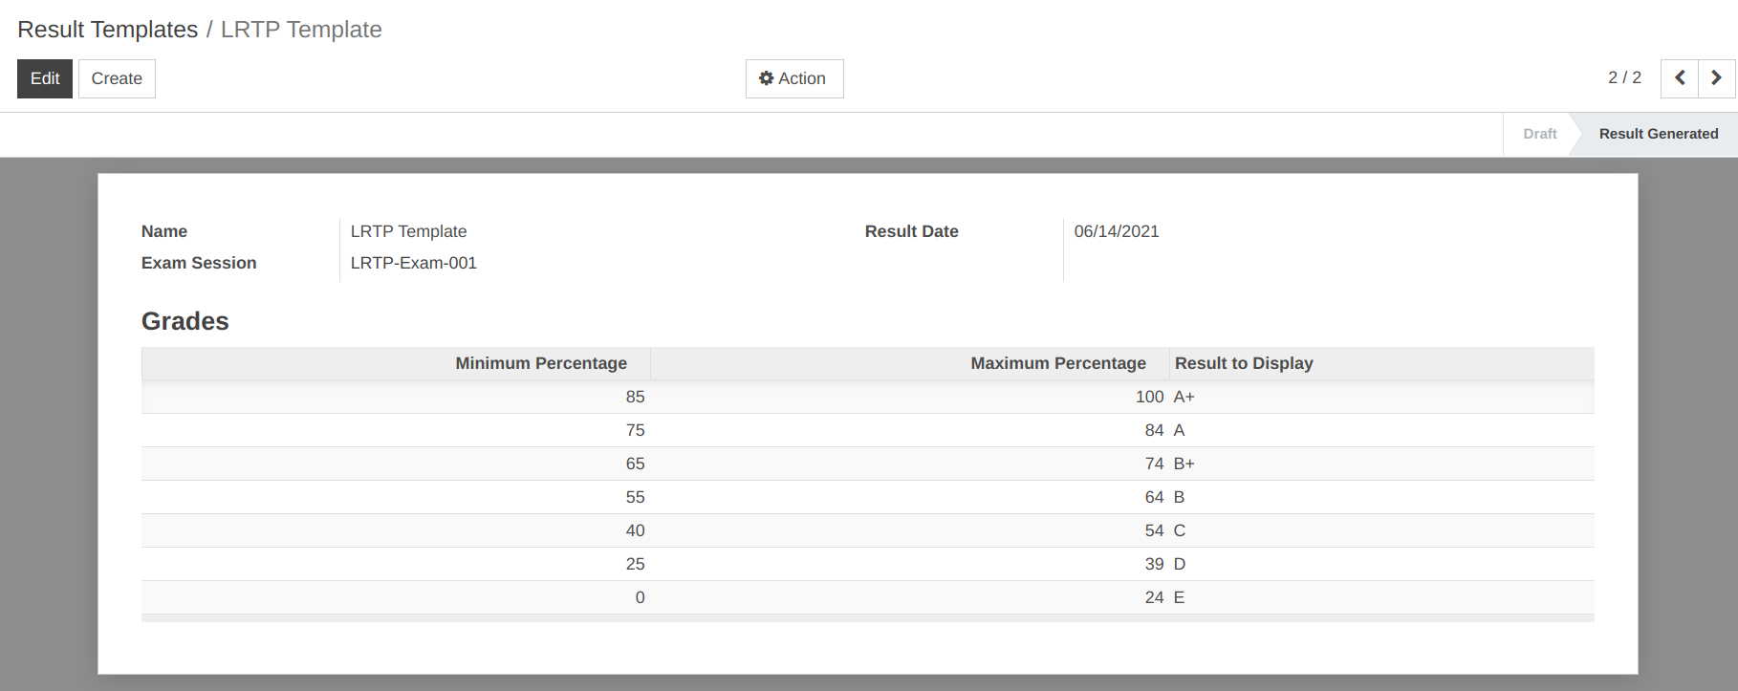Click the Grades section heading
The image size is (1738, 691).
185,321
